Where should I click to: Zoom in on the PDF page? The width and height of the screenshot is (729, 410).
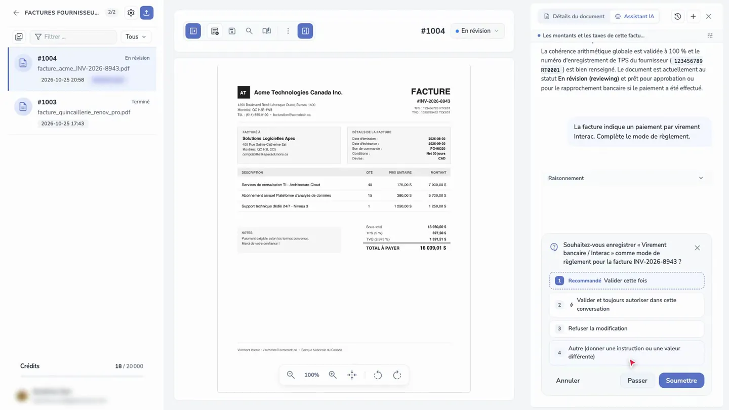pos(333,375)
